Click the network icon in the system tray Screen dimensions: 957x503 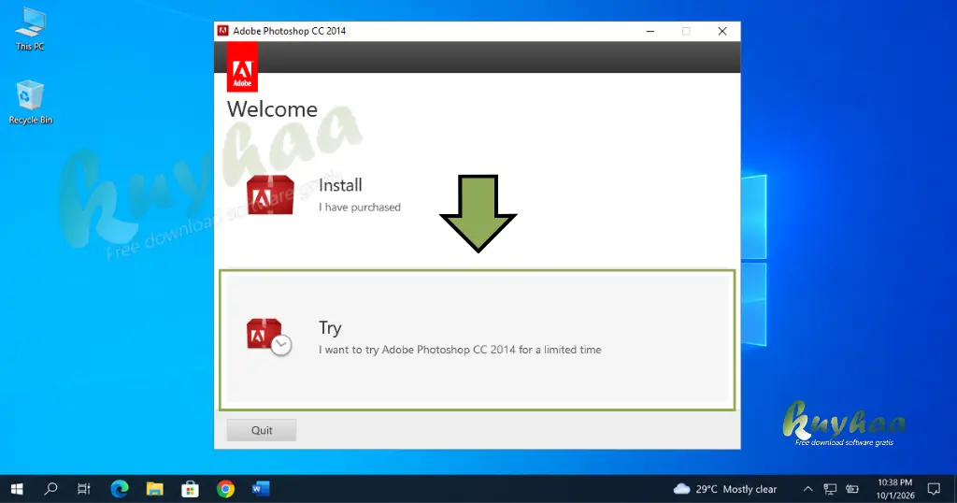pos(830,489)
